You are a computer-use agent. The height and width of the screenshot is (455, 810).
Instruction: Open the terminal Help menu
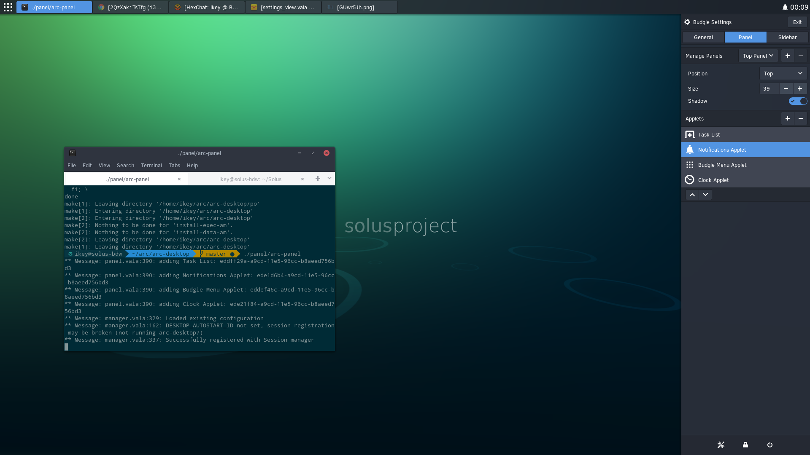(x=192, y=166)
